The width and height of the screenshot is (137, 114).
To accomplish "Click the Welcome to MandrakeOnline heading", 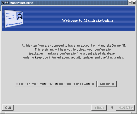I will 87,20.
